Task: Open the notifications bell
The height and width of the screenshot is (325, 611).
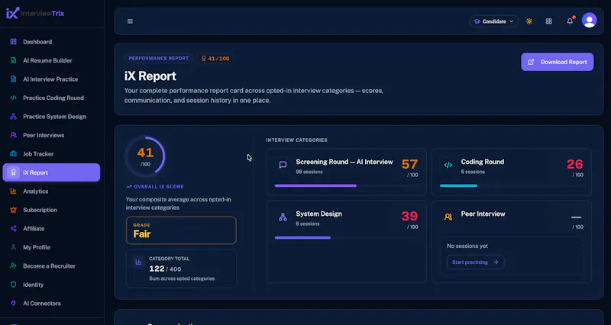Action: tap(570, 21)
